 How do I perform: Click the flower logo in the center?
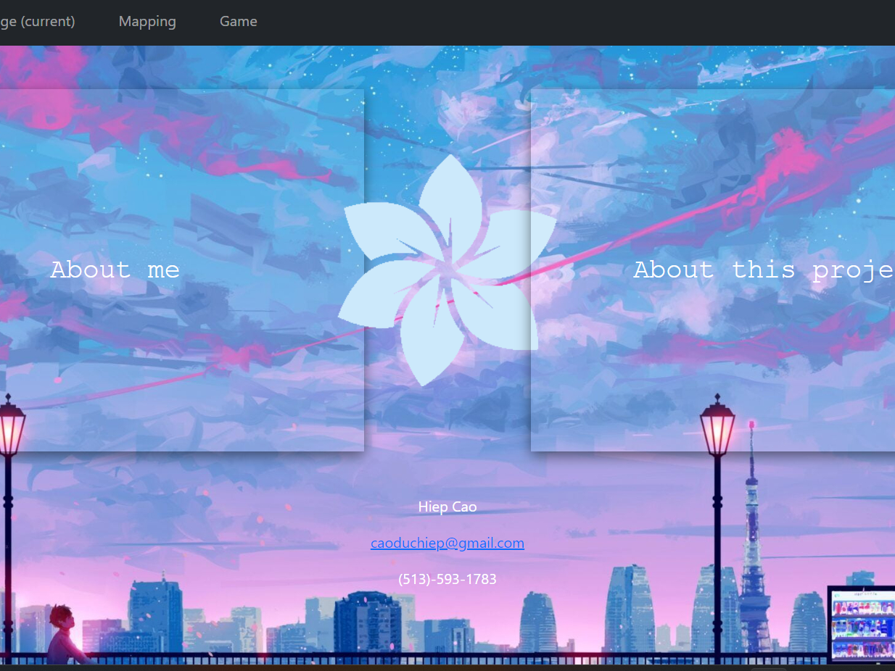click(447, 270)
